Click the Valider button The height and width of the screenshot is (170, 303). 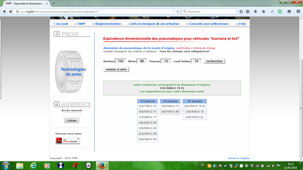pyautogui.click(x=72, y=120)
